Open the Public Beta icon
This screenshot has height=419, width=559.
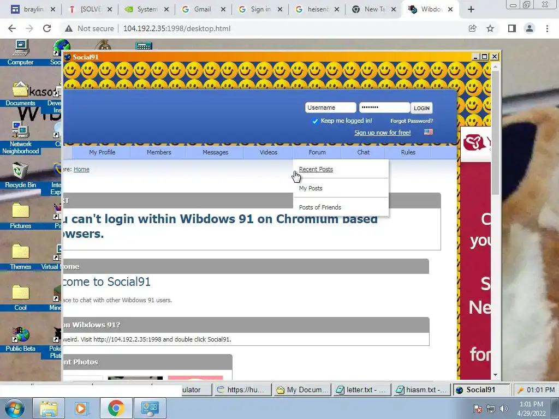[x=20, y=339]
